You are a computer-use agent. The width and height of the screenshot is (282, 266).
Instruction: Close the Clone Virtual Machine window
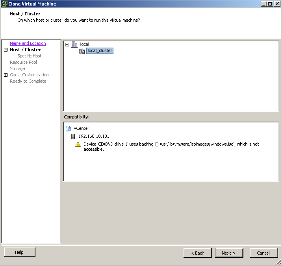point(277,4)
